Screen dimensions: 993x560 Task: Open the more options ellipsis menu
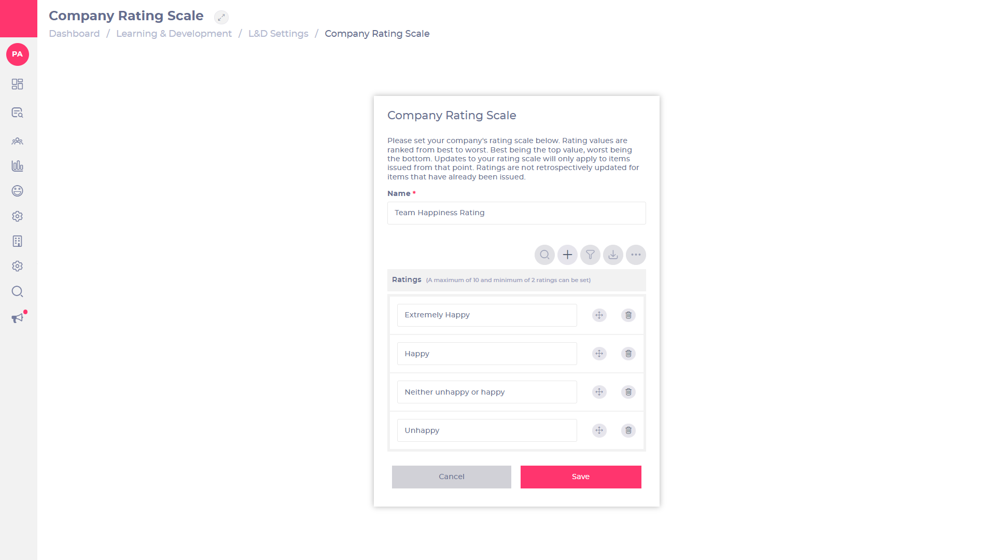pos(636,255)
